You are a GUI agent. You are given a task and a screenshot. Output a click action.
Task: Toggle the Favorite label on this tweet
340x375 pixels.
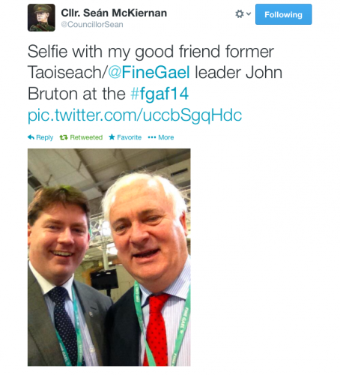point(129,137)
